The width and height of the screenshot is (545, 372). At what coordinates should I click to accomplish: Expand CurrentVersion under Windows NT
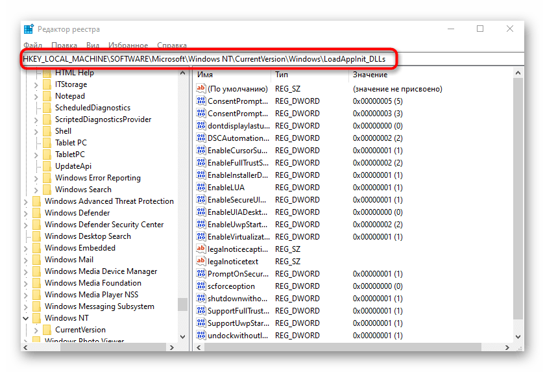coord(36,330)
